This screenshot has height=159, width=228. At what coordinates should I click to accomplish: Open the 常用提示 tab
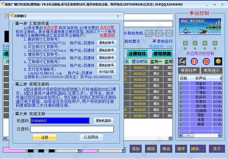212,71
